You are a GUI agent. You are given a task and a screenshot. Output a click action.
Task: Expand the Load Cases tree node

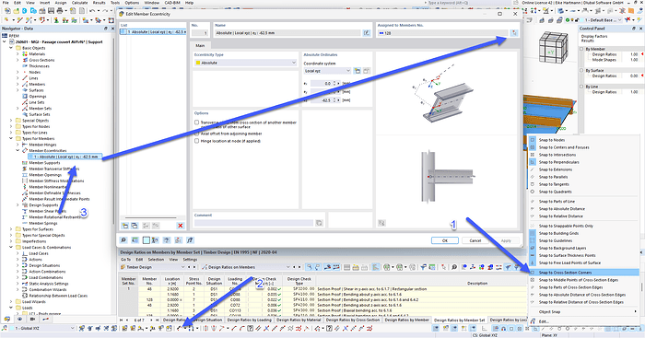(x=18, y=253)
